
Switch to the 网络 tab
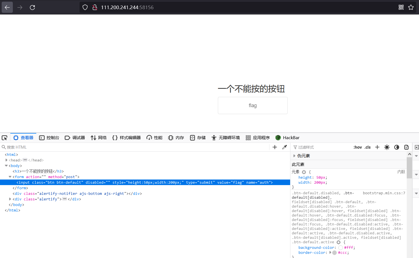pos(99,138)
